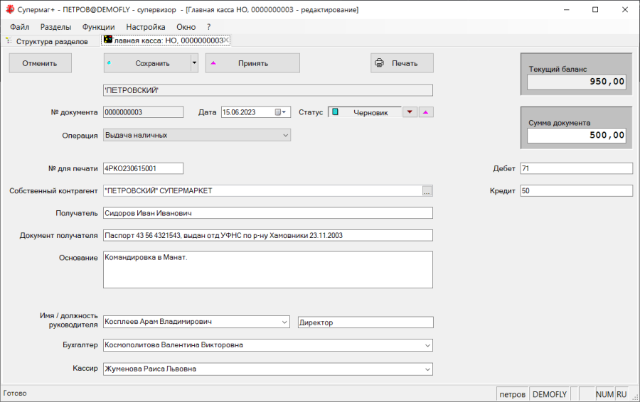Close the Главная касса document tab
The image size is (640, 402).
click(x=226, y=40)
